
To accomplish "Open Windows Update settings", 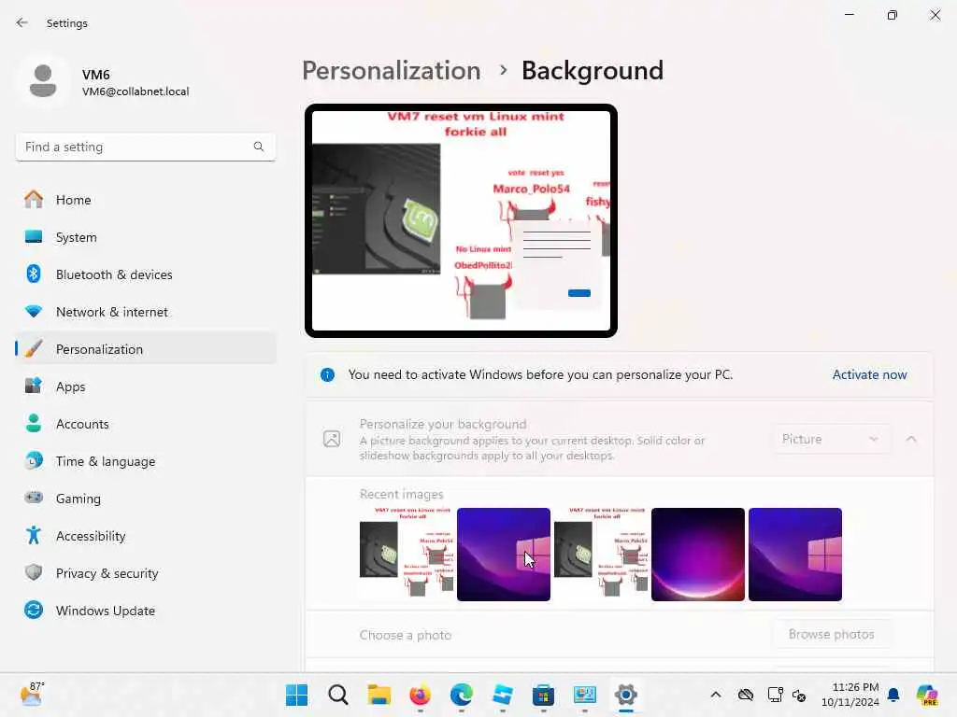I will coord(145,611).
